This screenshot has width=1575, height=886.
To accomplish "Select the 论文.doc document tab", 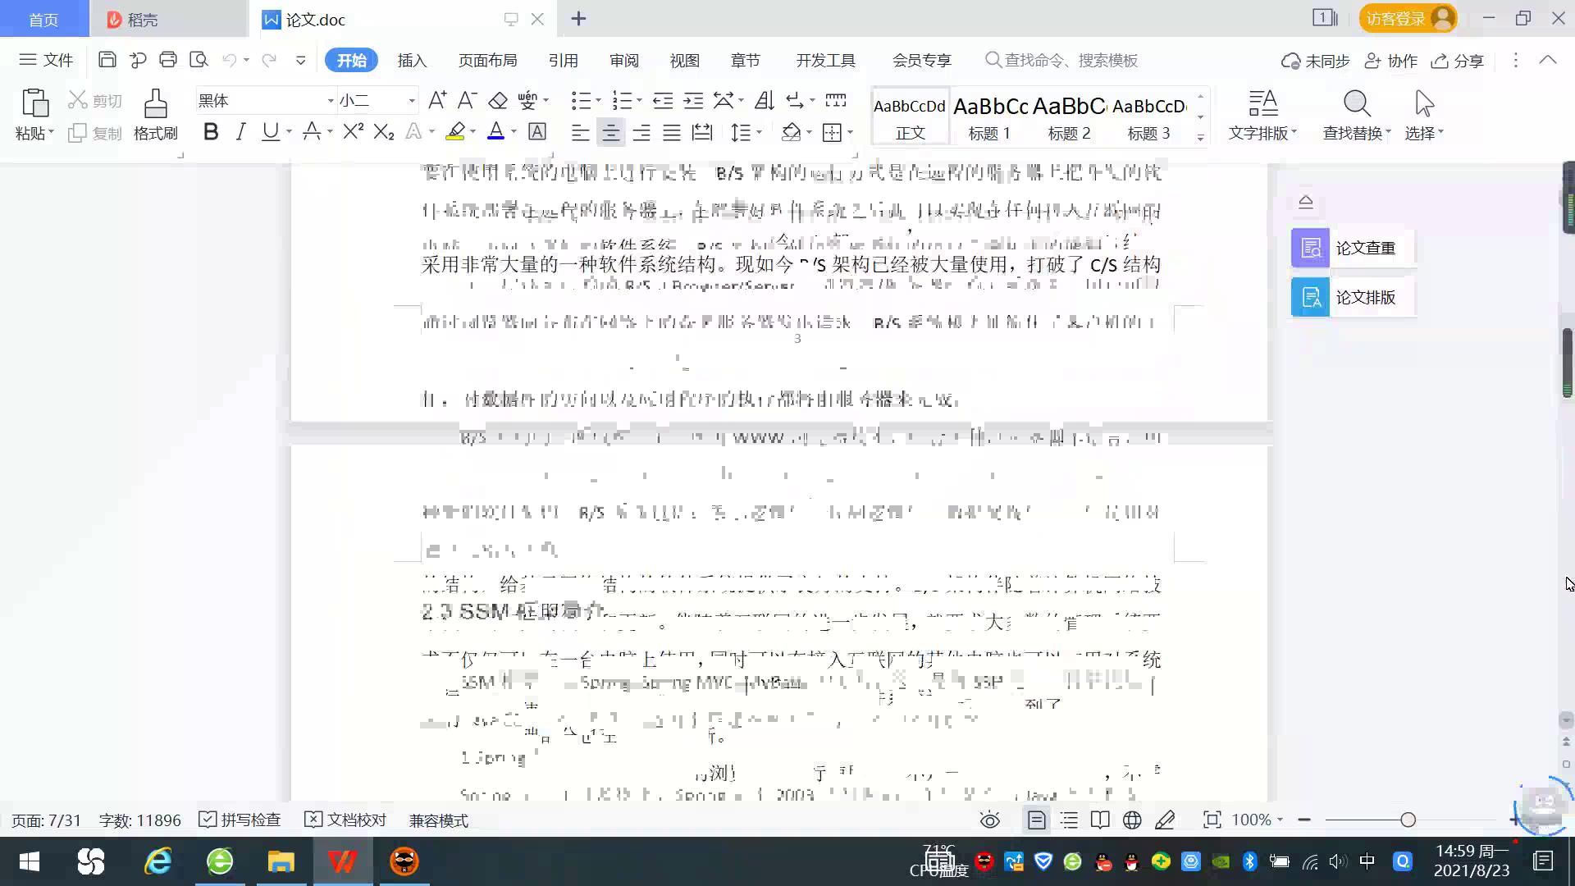I will tap(314, 19).
